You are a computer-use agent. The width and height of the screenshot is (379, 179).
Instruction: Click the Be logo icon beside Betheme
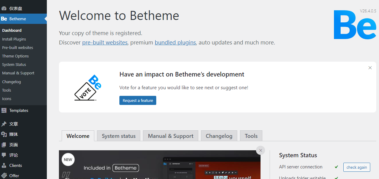pyautogui.click(x=4, y=19)
